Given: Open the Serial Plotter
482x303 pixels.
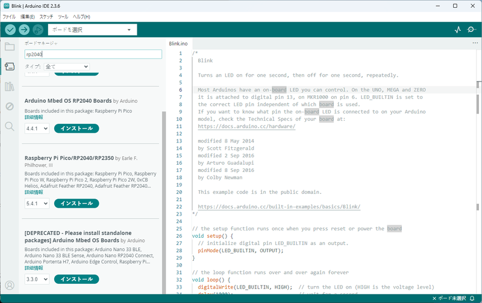Looking at the screenshot, I should click(458, 30).
